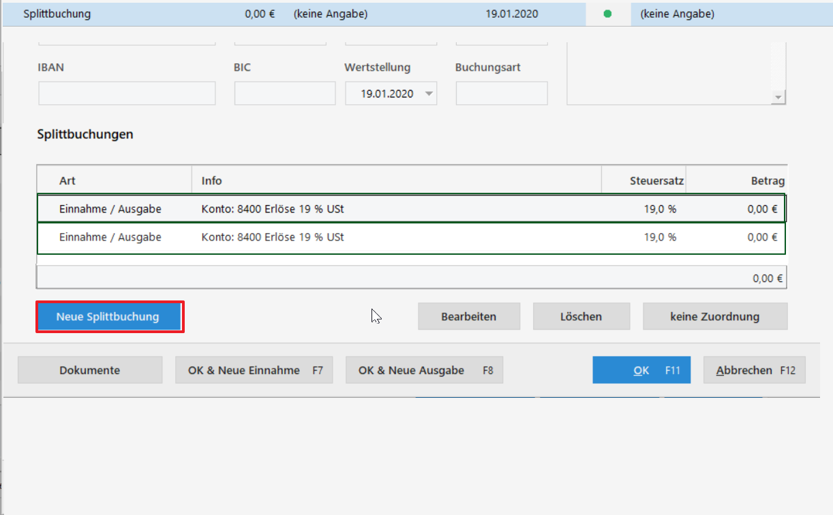Click the first row's 19,0 % tax rate

[660, 209]
